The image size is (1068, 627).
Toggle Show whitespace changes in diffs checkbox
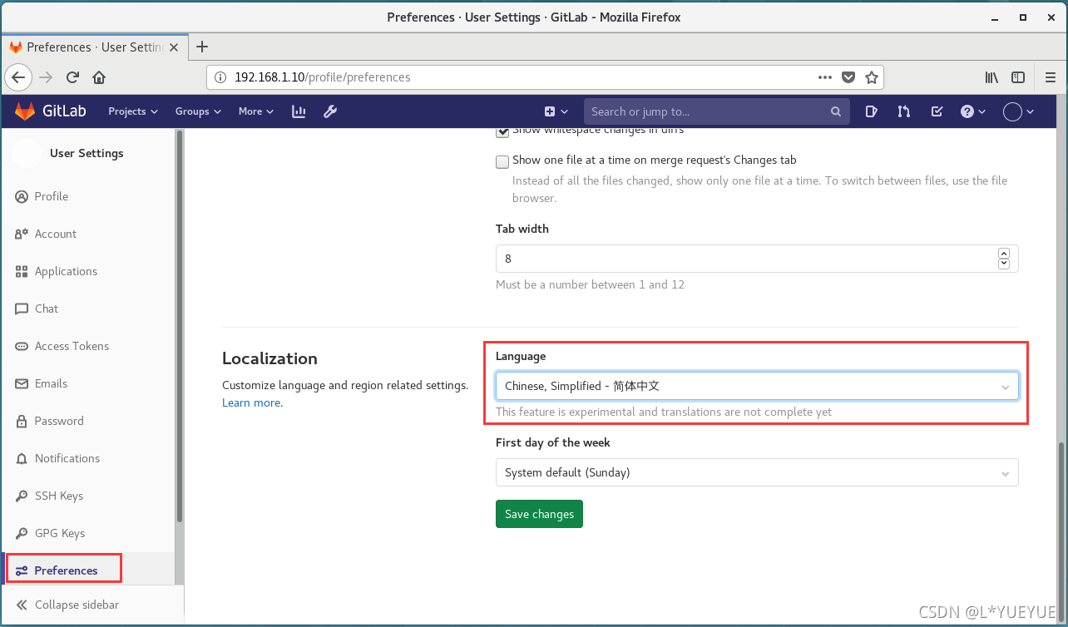tap(502, 131)
